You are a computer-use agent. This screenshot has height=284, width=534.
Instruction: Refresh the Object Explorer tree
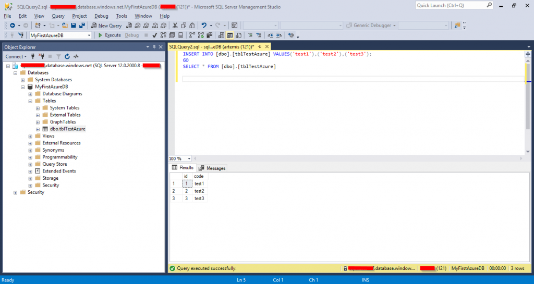coord(67,56)
